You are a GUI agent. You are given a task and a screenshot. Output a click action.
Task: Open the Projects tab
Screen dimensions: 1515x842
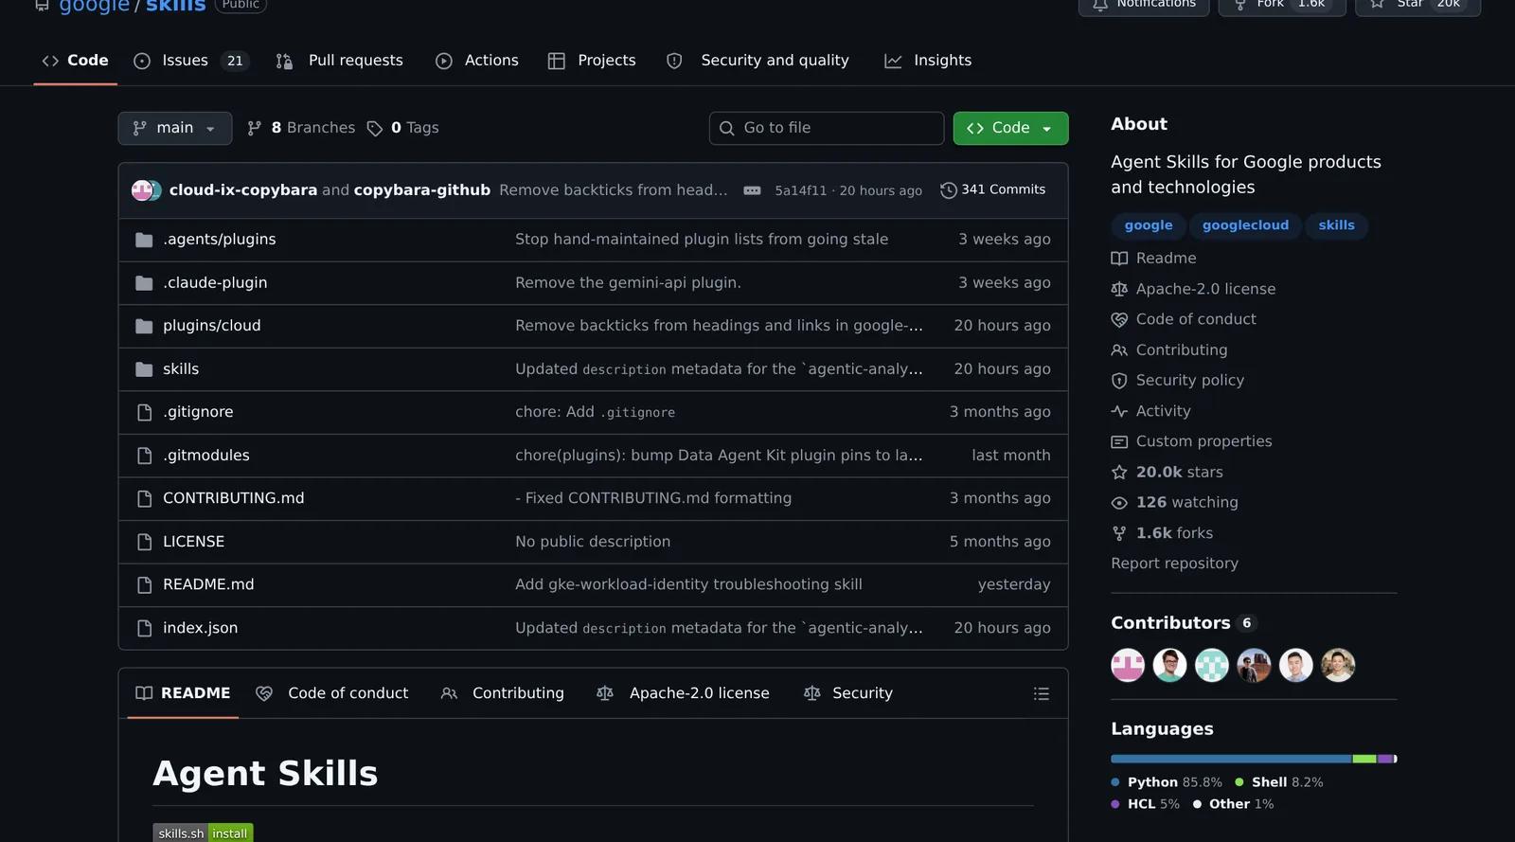coord(592,61)
